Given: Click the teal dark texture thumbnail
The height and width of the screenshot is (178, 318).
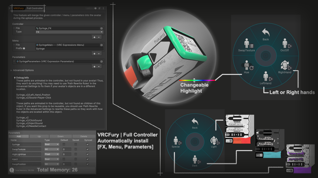Looking at the screenshot, I should pos(270,143).
